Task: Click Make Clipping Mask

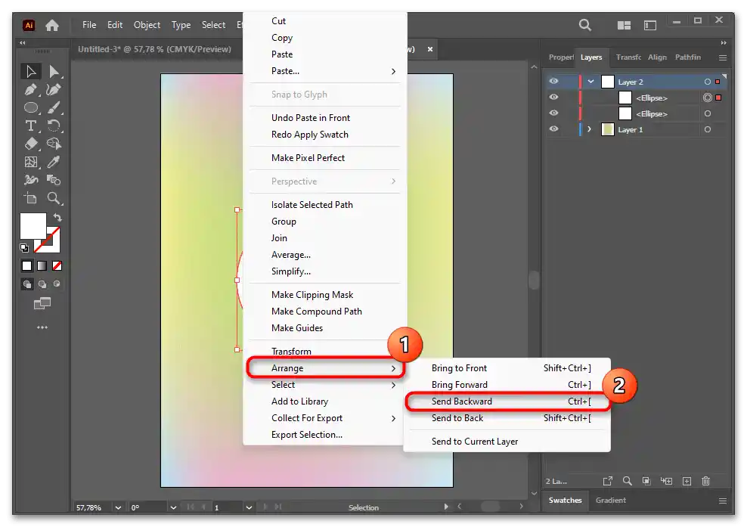Action: (x=325, y=294)
